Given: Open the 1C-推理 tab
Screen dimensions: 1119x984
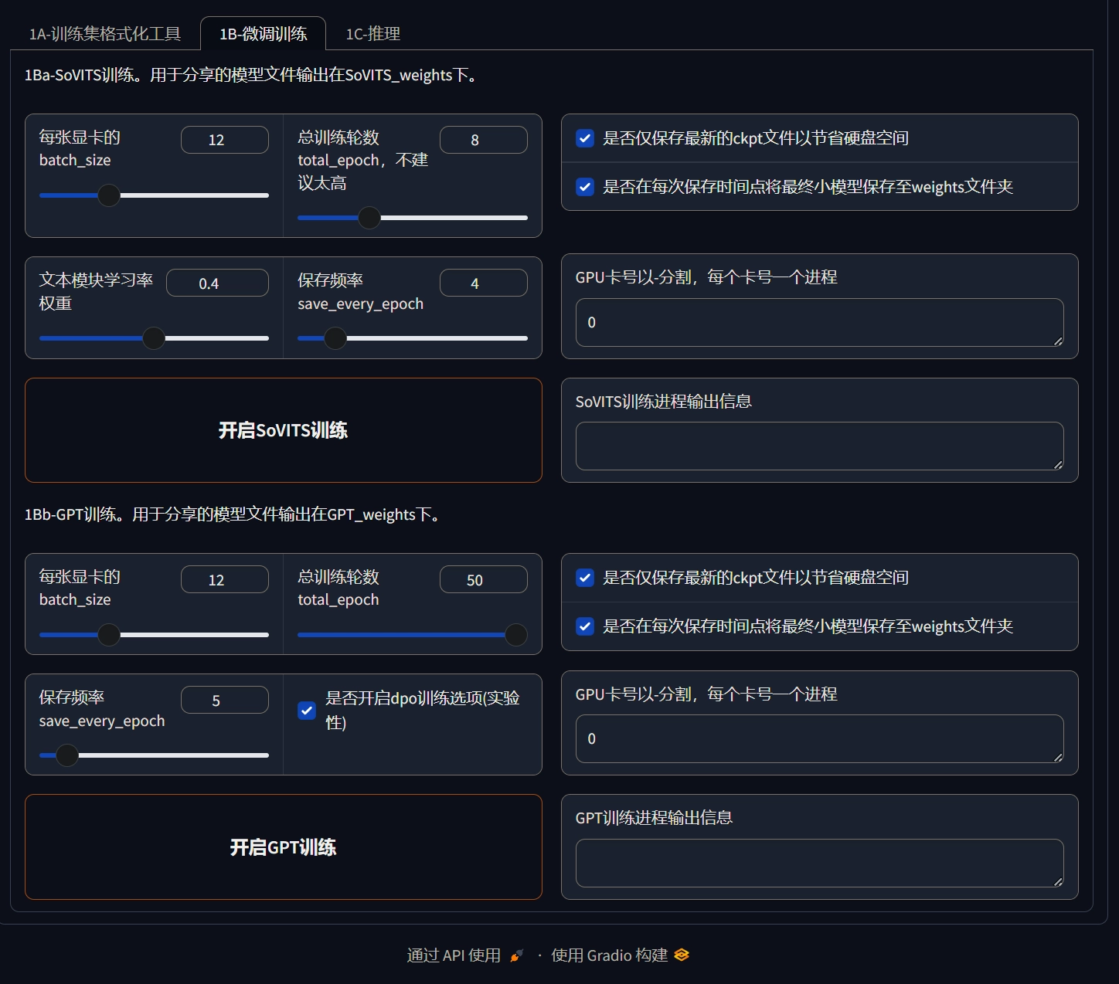Looking at the screenshot, I should 372,34.
